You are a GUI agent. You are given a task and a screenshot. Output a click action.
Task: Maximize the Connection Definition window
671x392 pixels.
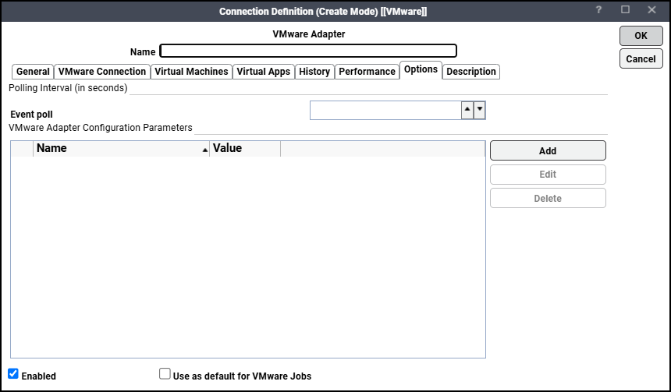(625, 10)
